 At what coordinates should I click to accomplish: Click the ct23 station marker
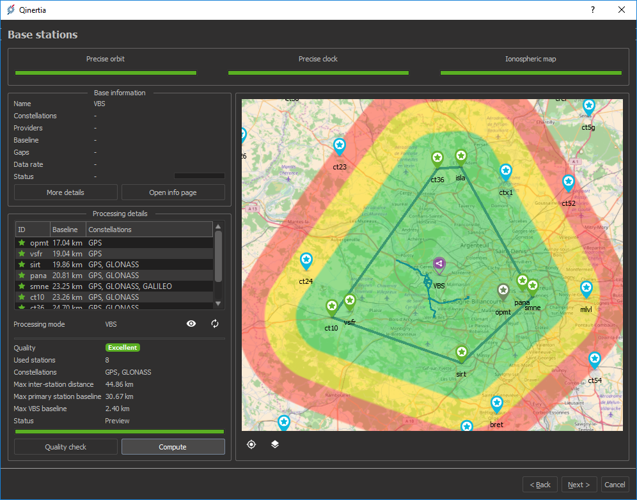339,146
